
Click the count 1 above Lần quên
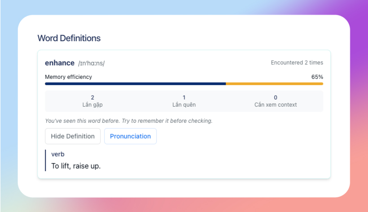point(184,97)
